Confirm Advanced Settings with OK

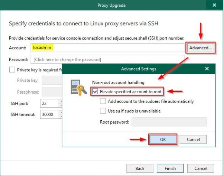coord(163,139)
